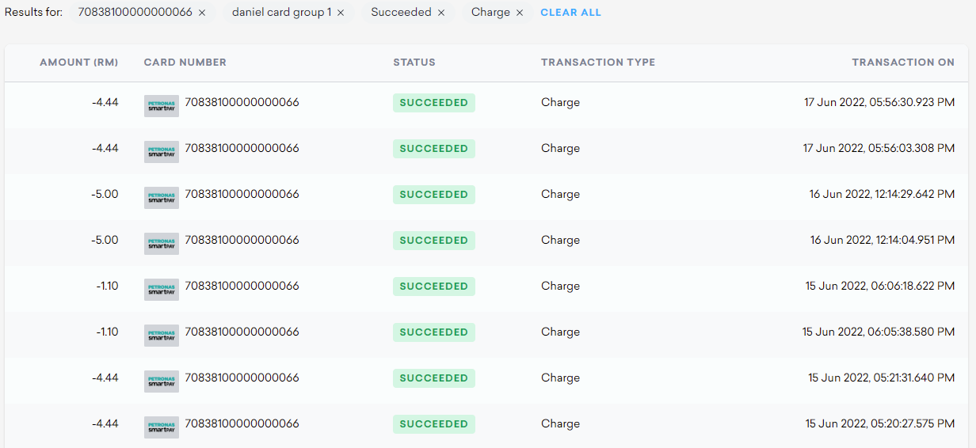Click the Petronas SmartPay icon for 05:56:30.923 PM transaction

click(162, 106)
